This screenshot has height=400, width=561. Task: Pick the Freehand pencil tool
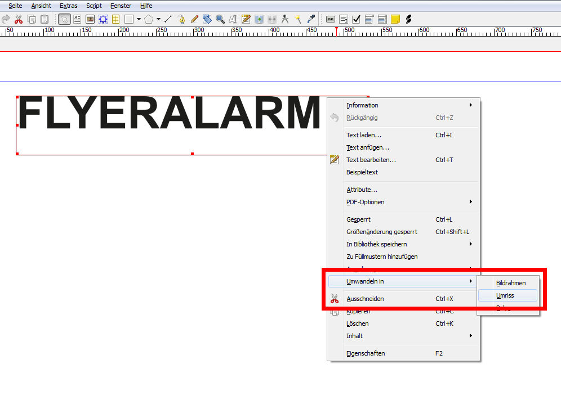(194, 19)
